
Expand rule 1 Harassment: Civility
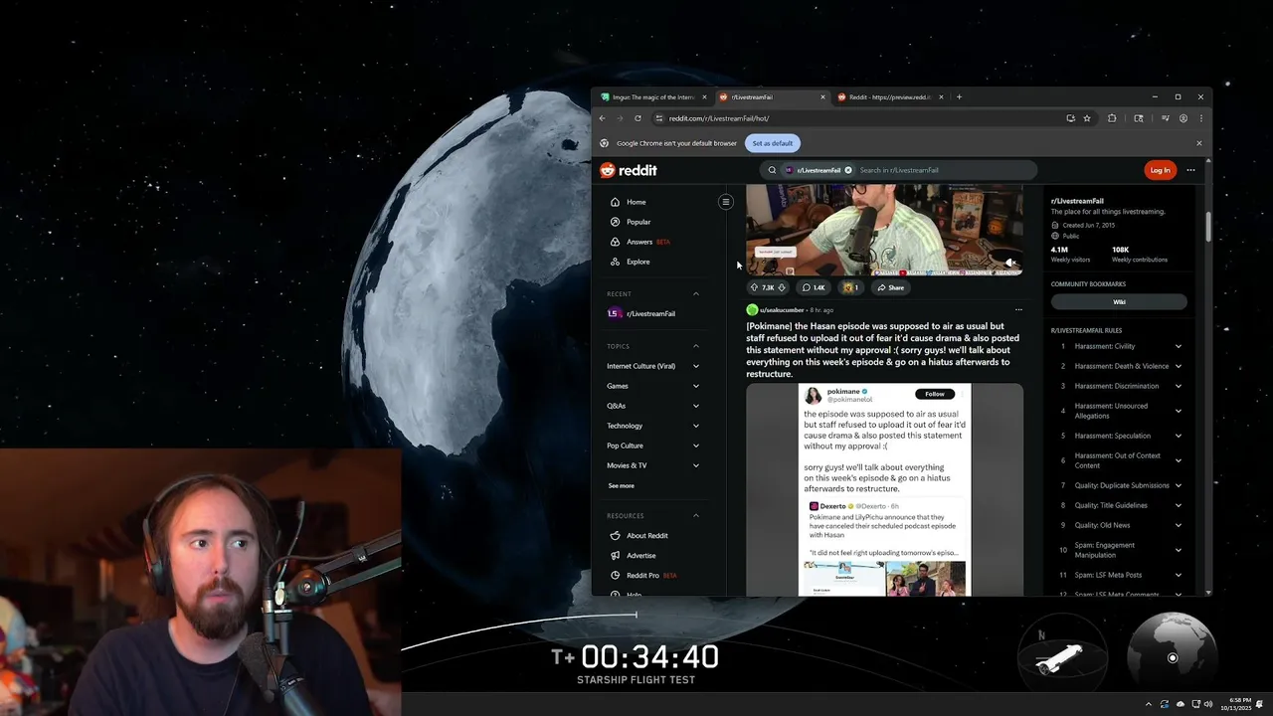tap(1179, 346)
